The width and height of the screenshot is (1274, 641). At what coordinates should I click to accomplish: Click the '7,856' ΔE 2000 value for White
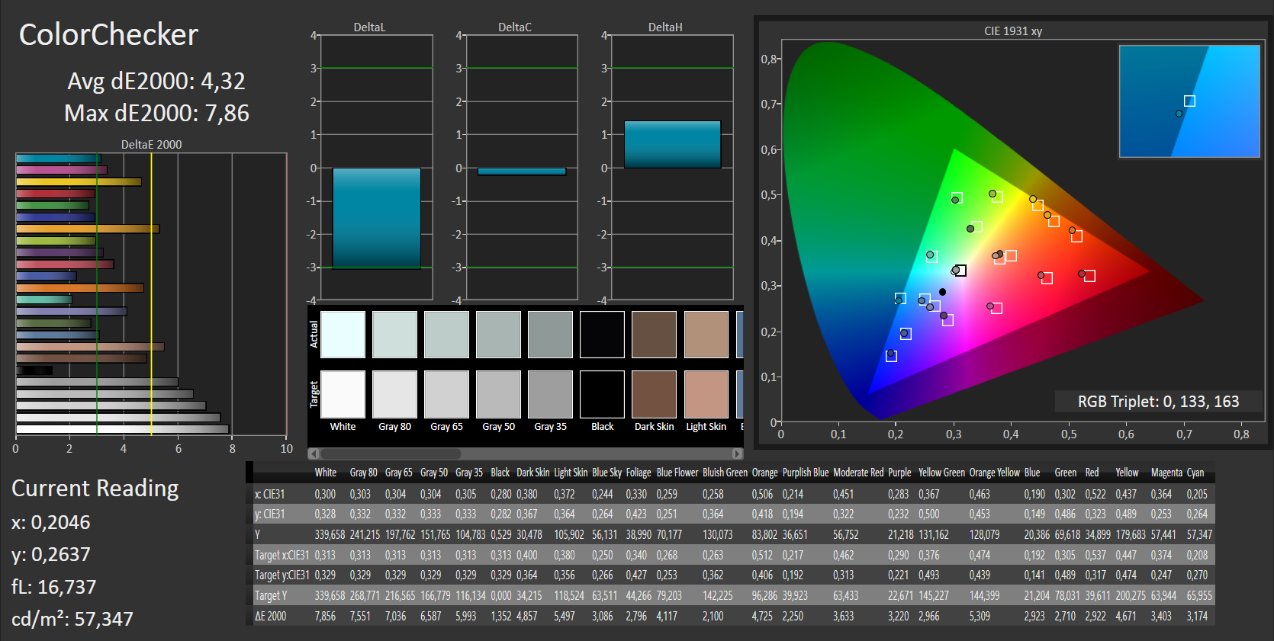(x=325, y=616)
